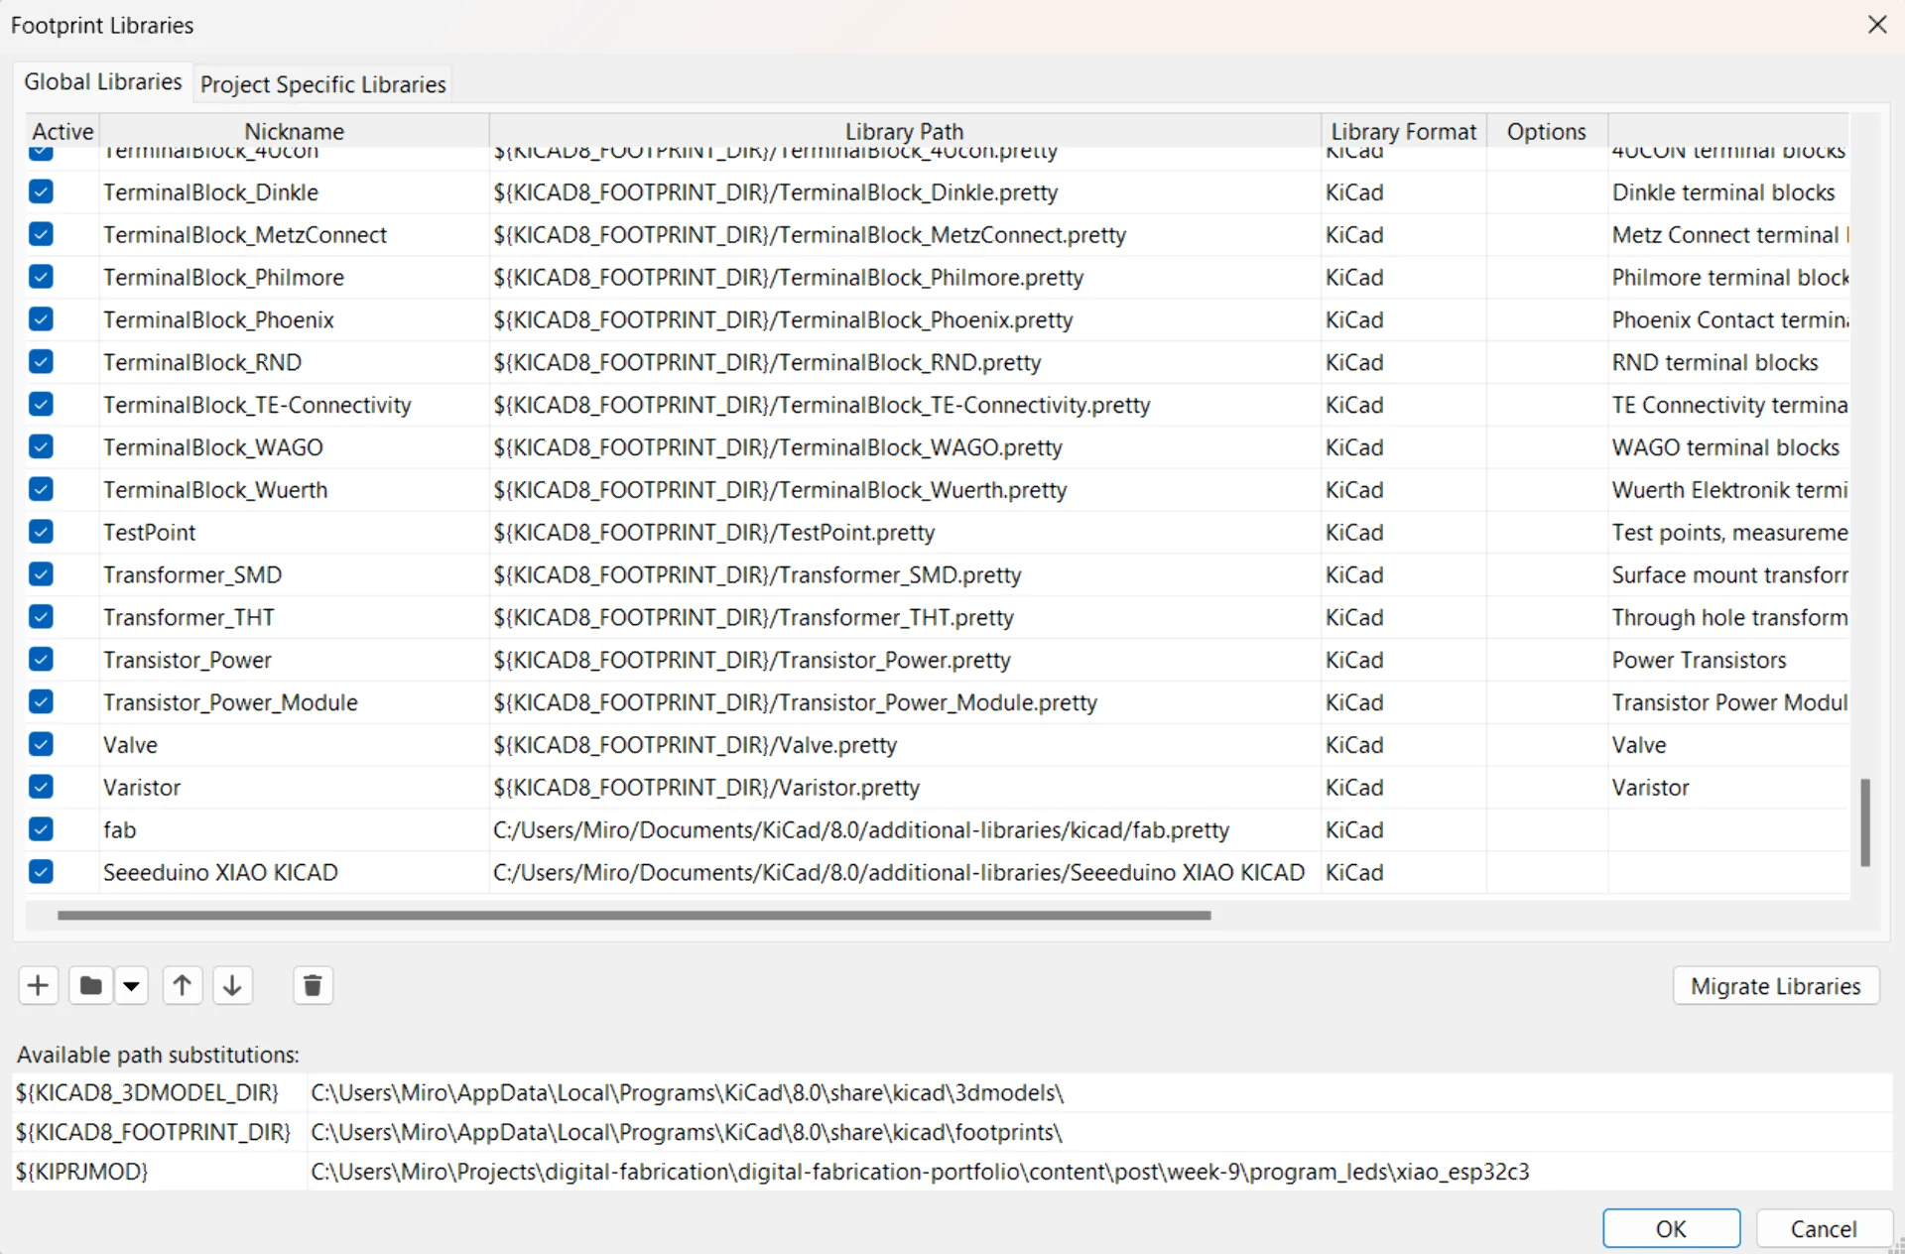
Task: Click the fab library path cell
Action: click(x=860, y=830)
